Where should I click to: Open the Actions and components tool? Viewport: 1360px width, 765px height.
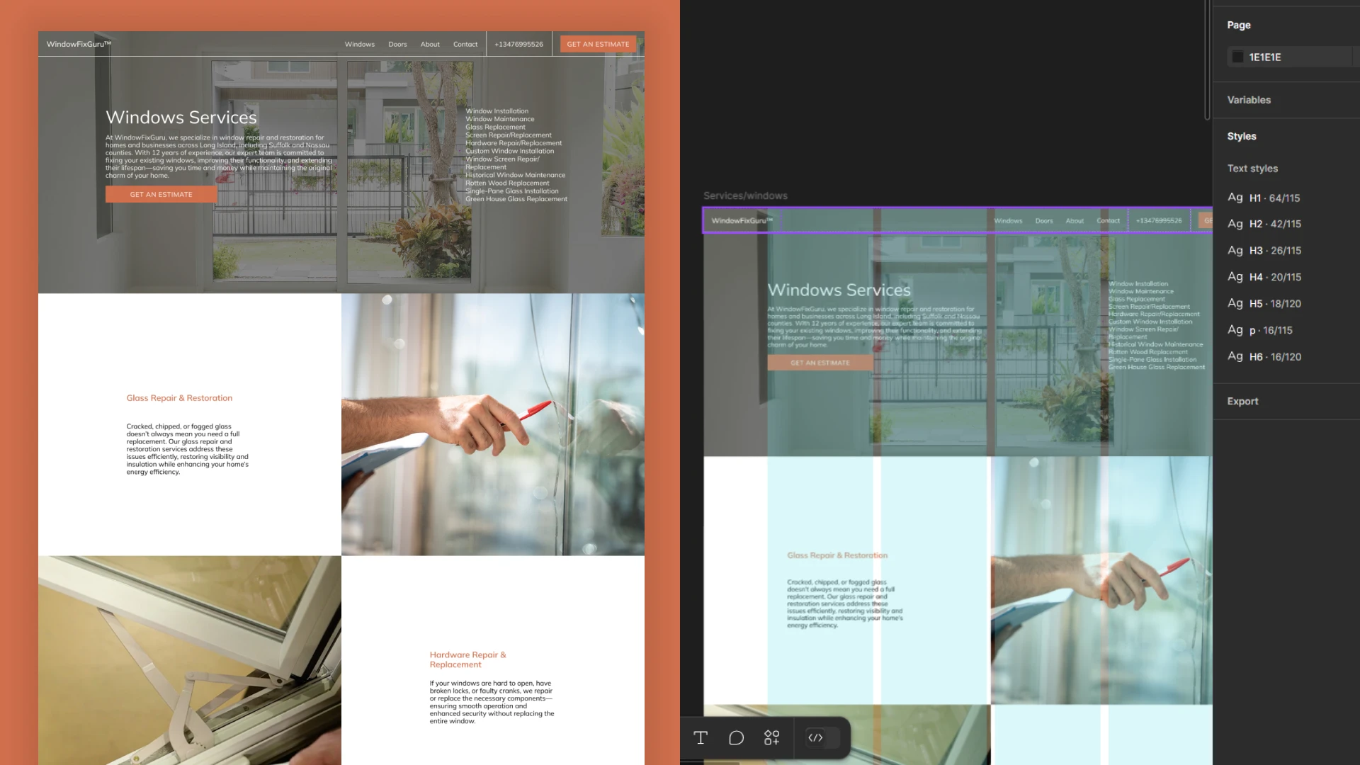[771, 738]
